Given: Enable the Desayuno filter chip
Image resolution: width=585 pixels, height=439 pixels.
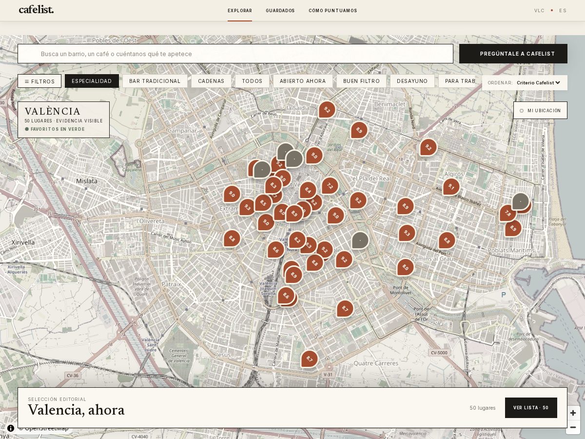Looking at the screenshot, I should pos(412,81).
